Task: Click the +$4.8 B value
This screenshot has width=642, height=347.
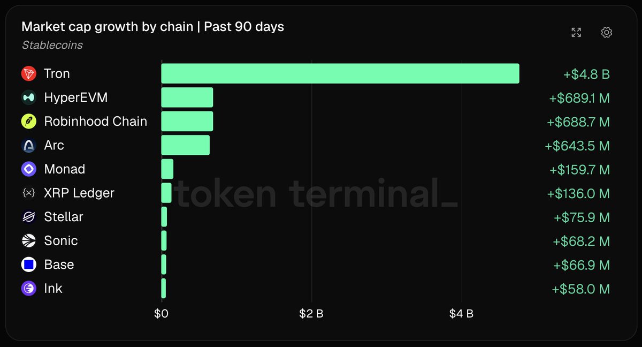Action: [586, 74]
